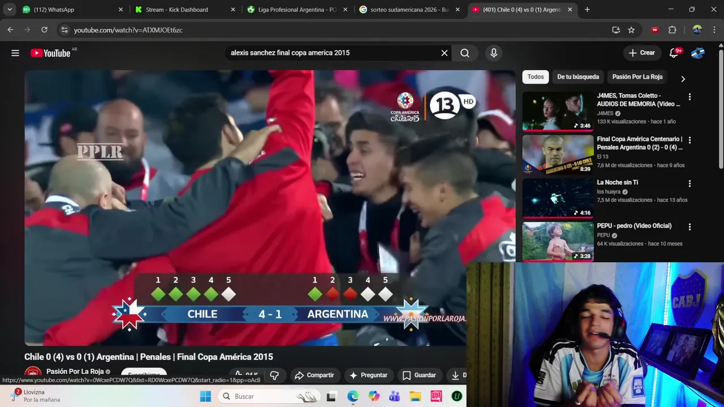This screenshot has height=407, width=724.
Task: Open the PEPU pedro video thumbnail
Action: 558,241
